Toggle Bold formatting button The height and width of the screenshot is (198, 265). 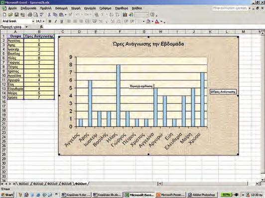(50, 21)
